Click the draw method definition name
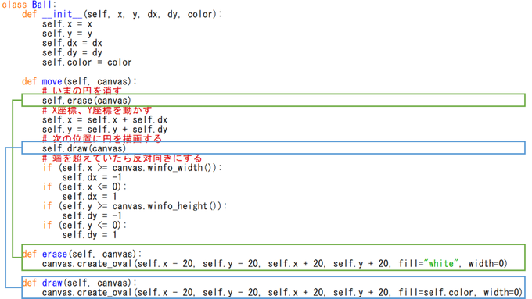 [52, 283]
